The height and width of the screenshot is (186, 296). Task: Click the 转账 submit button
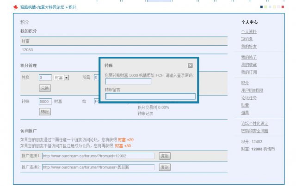[45, 112]
